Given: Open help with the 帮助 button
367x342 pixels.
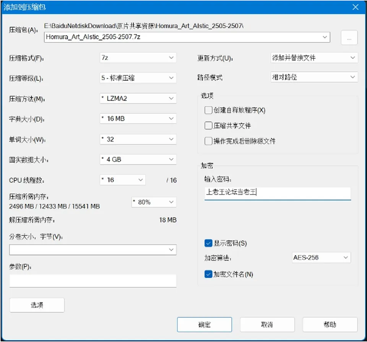Looking at the screenshot, I should click(330, 324).
